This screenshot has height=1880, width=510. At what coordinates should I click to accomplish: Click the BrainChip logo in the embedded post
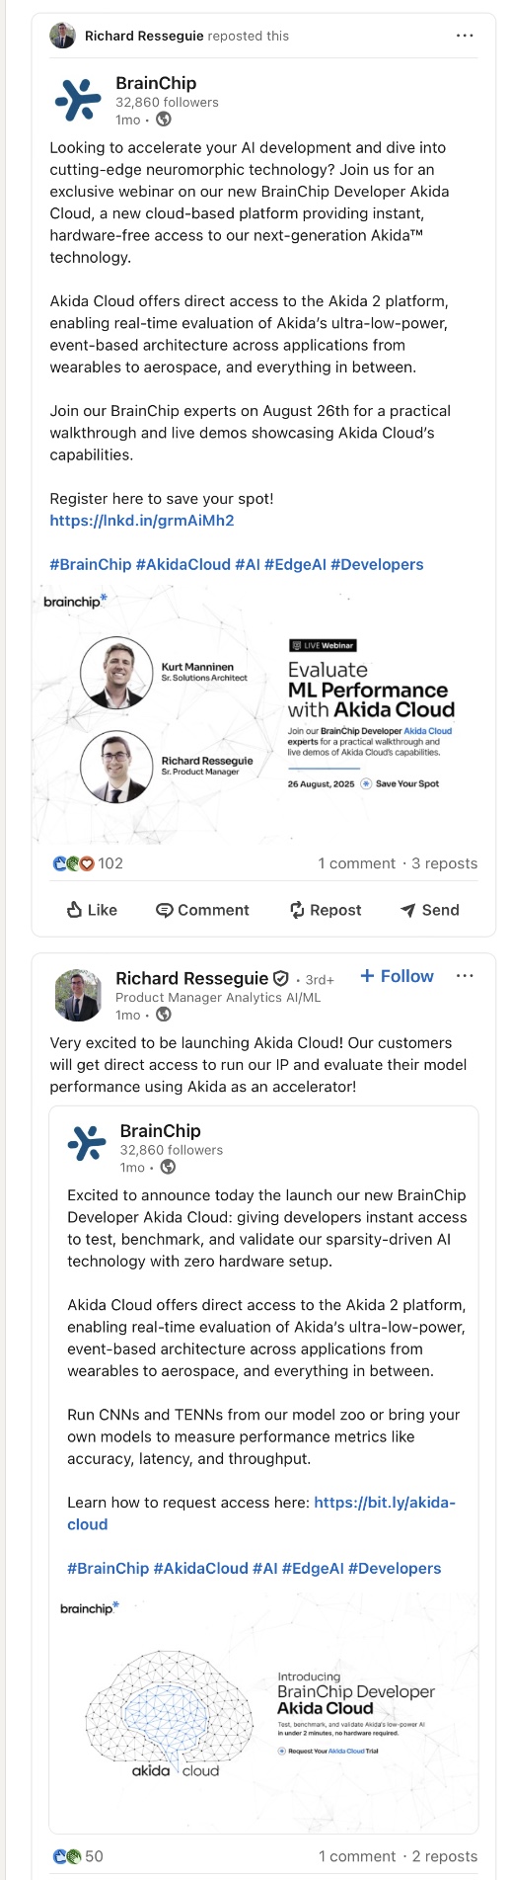coord(87,1143)
